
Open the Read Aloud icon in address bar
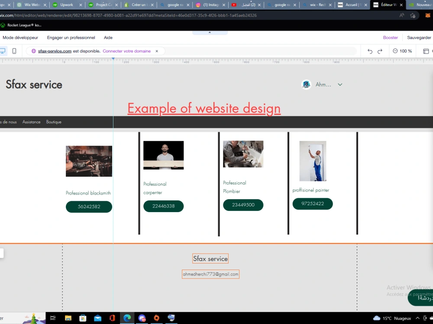(x=402, y=16)
